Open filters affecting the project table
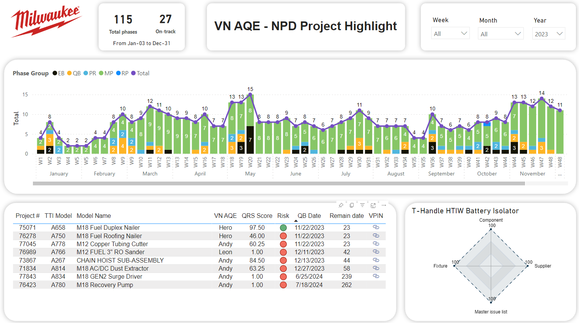This screenshot has width=579, height=323. pyautogui.click(x=362, y=205)
